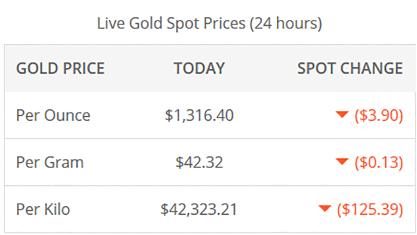This screenshot has width=417, height=235.
Task: Select the TODAY column header
Action: click(x=199, y=68)
